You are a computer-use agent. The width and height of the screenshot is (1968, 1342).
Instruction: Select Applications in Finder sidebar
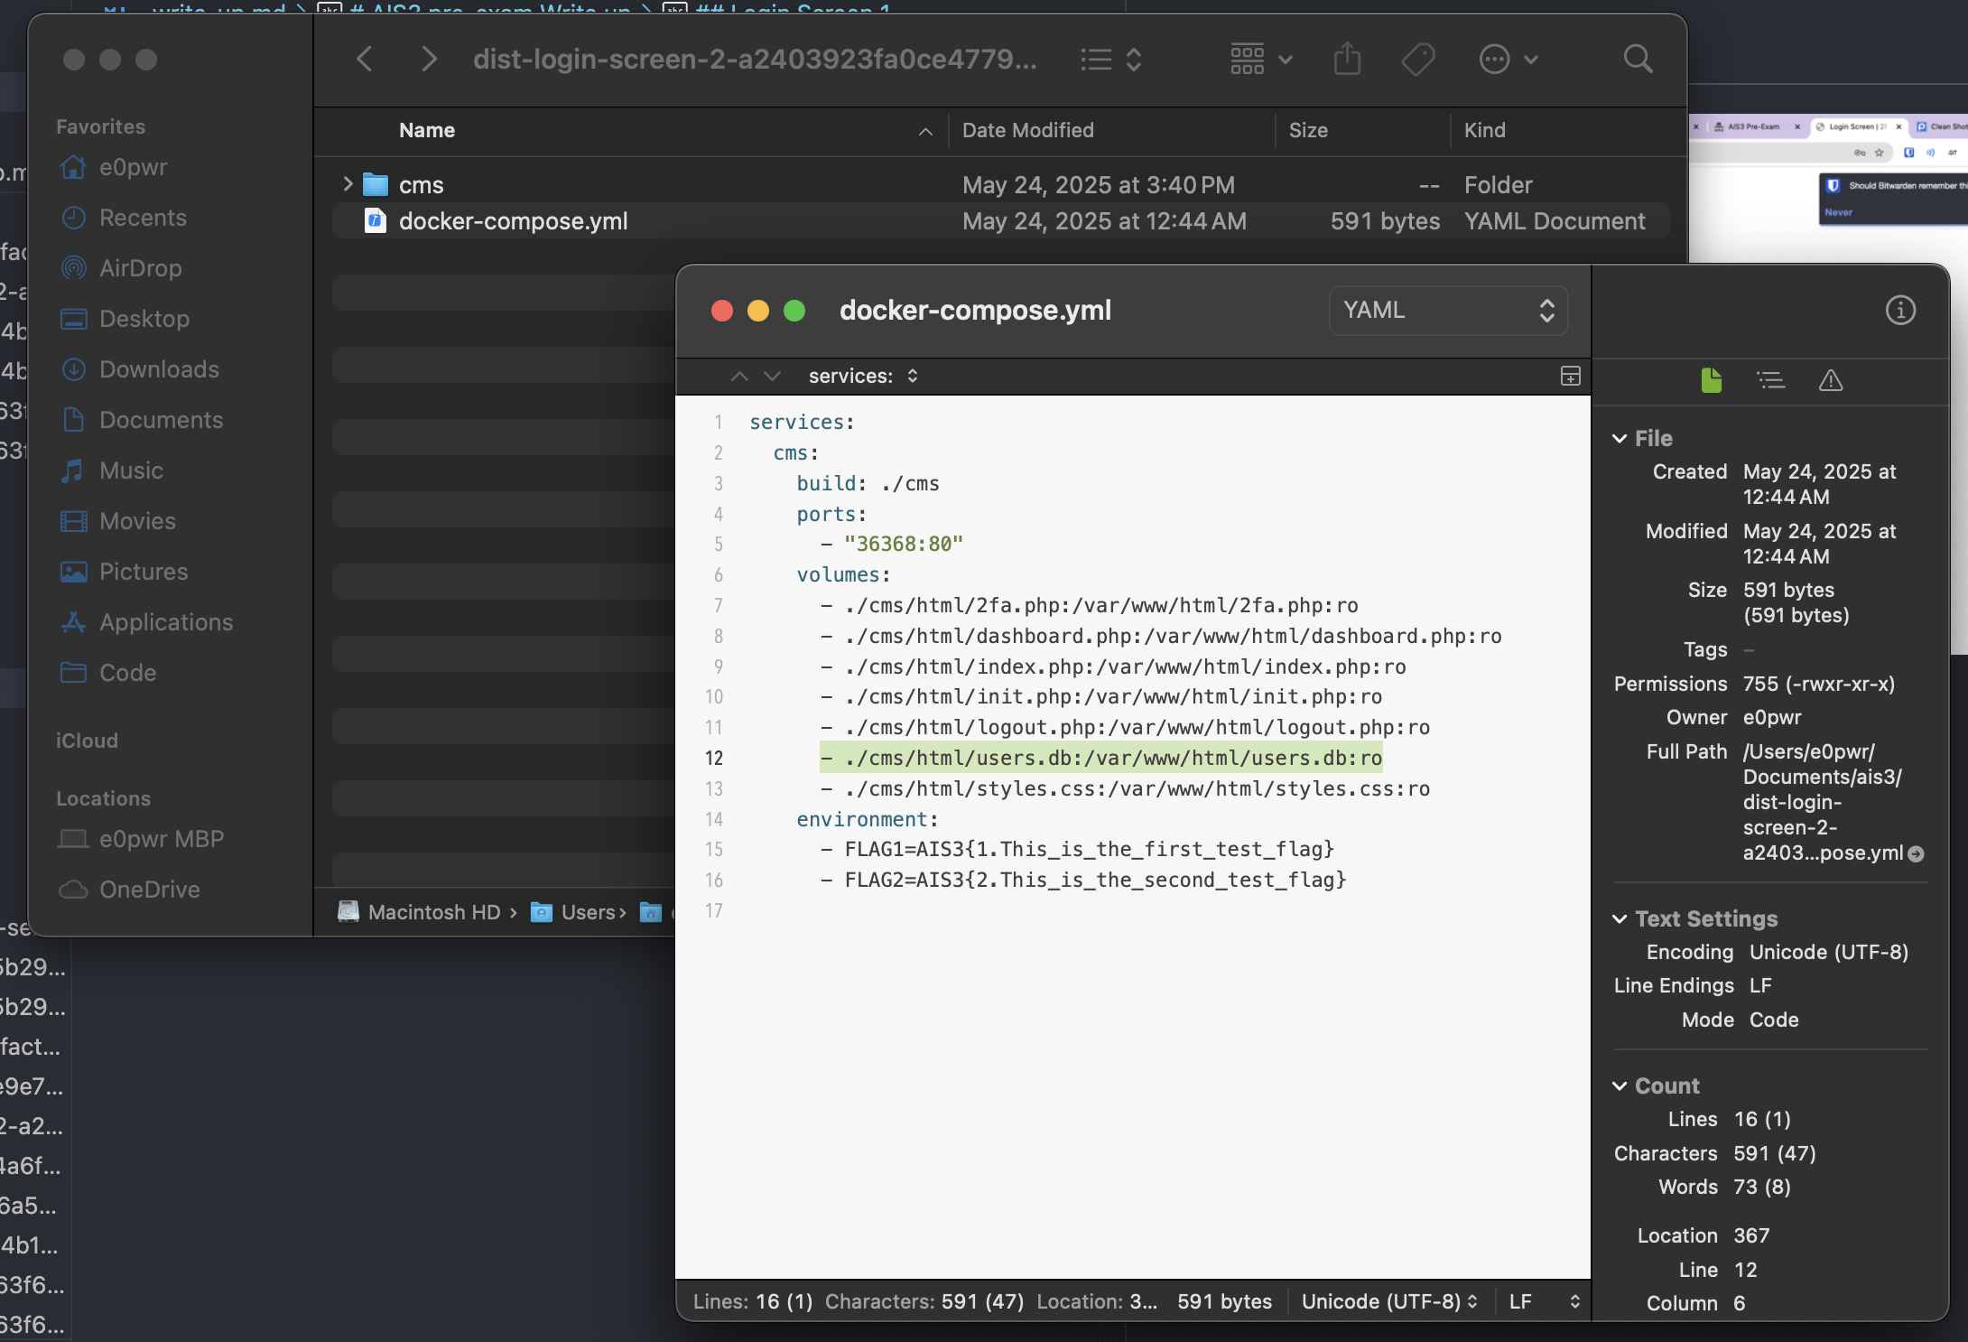(166, 622)
